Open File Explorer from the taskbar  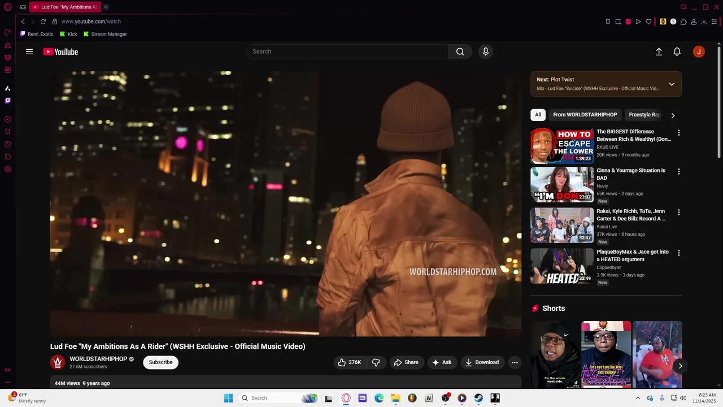pyautogui.click(x=395, y=398)
